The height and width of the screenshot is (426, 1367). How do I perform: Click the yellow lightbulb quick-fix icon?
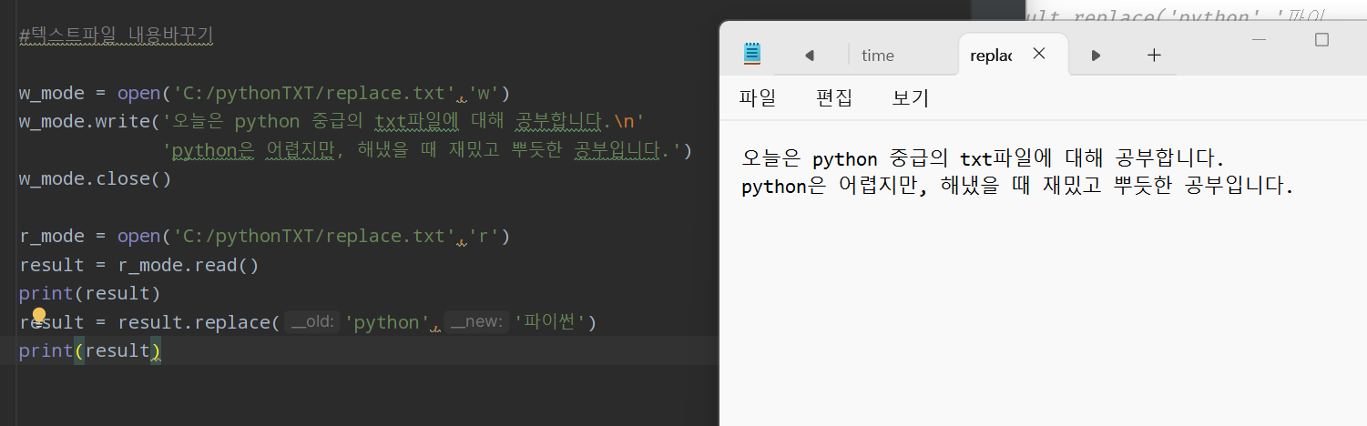point(39,315)
